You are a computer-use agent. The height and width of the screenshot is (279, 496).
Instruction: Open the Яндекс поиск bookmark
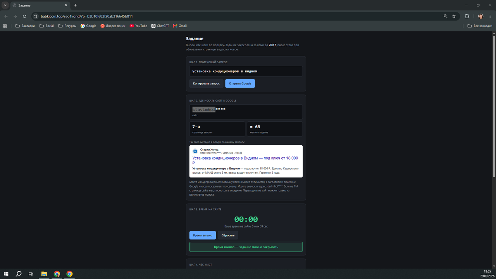tap(113, 26)
